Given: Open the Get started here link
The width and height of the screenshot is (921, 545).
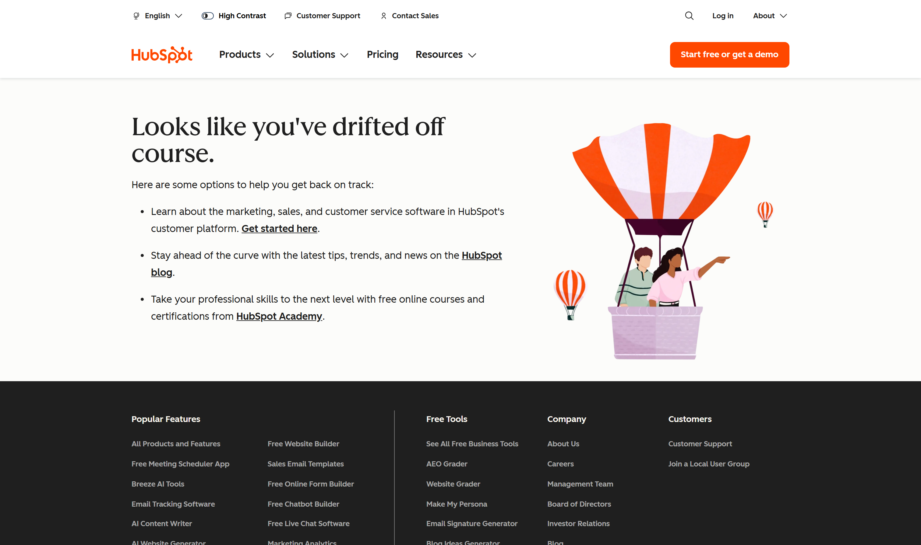Looking at the screenshot, I should click(x=279, y=228).
